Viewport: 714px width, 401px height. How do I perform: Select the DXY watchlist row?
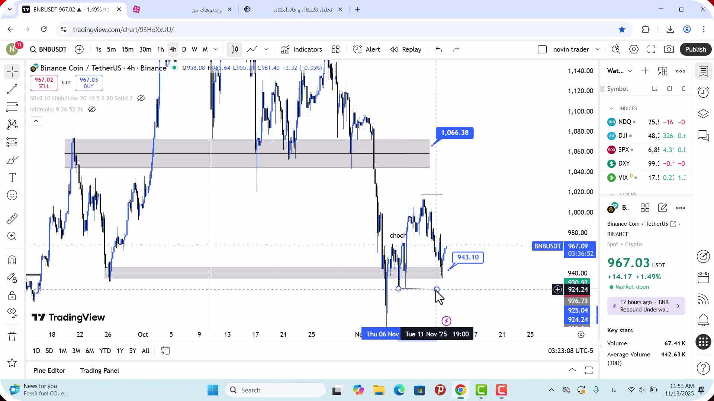click(x=646, y=163)
